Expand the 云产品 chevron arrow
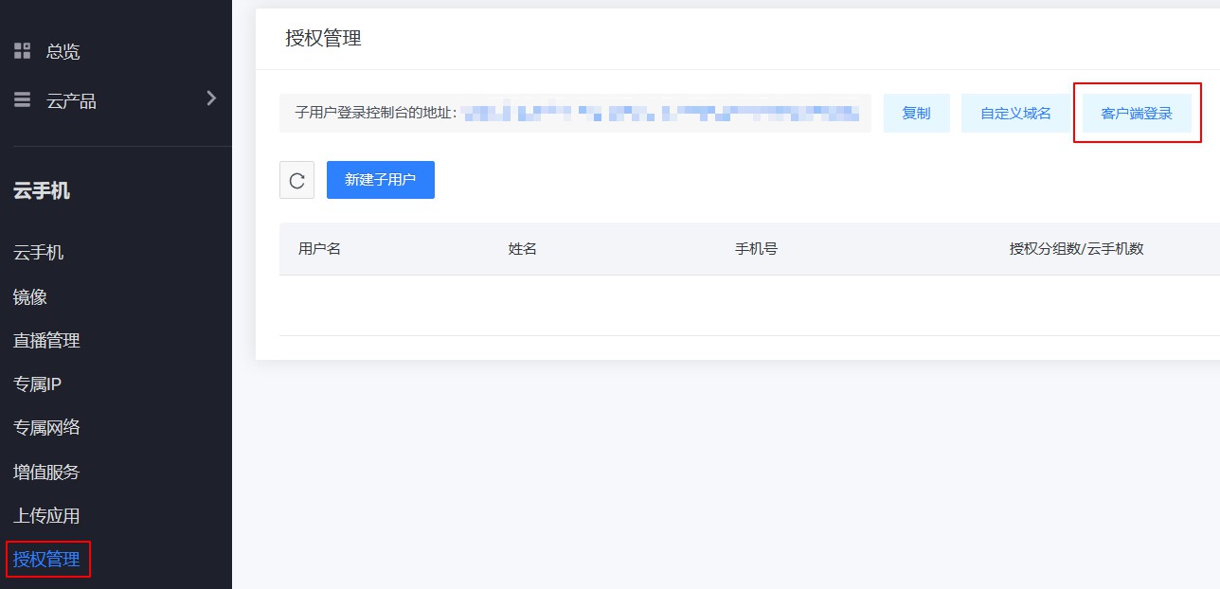This screenshot has width=1220, height=589. [211, 98]
